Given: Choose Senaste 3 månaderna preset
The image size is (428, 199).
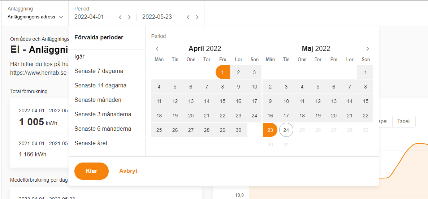Looking at the screenshot, I should pyautogui.click(x=103, y=114).
